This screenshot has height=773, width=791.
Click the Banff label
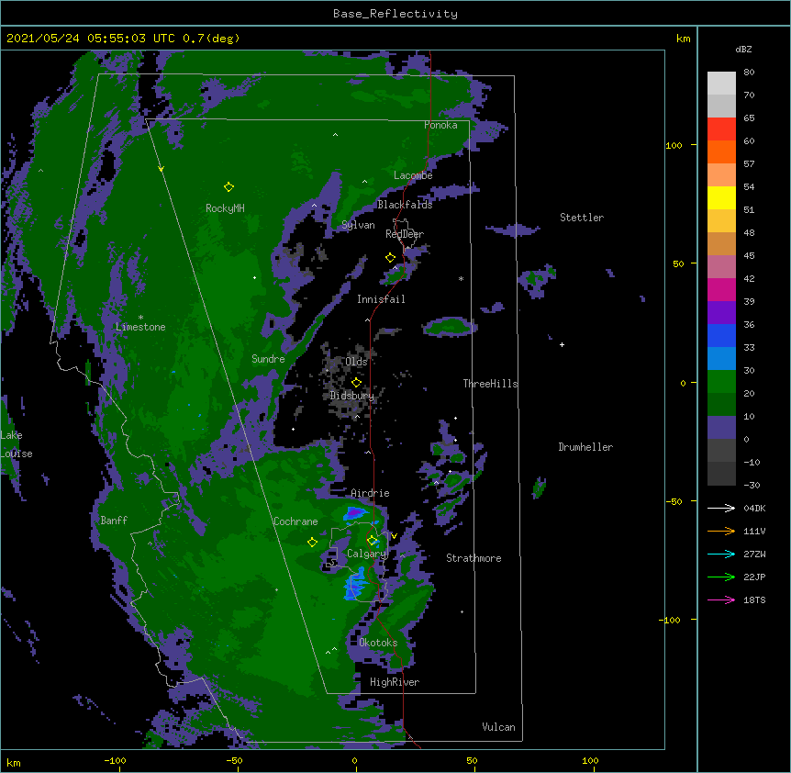coord(114,521)
